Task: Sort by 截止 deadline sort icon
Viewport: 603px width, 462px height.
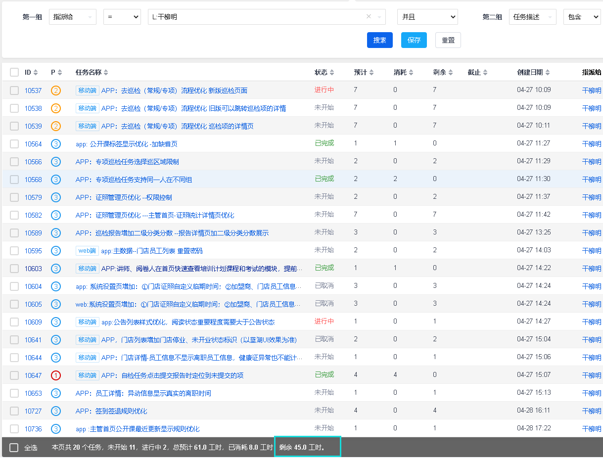Action: click(x=485, y=73)
